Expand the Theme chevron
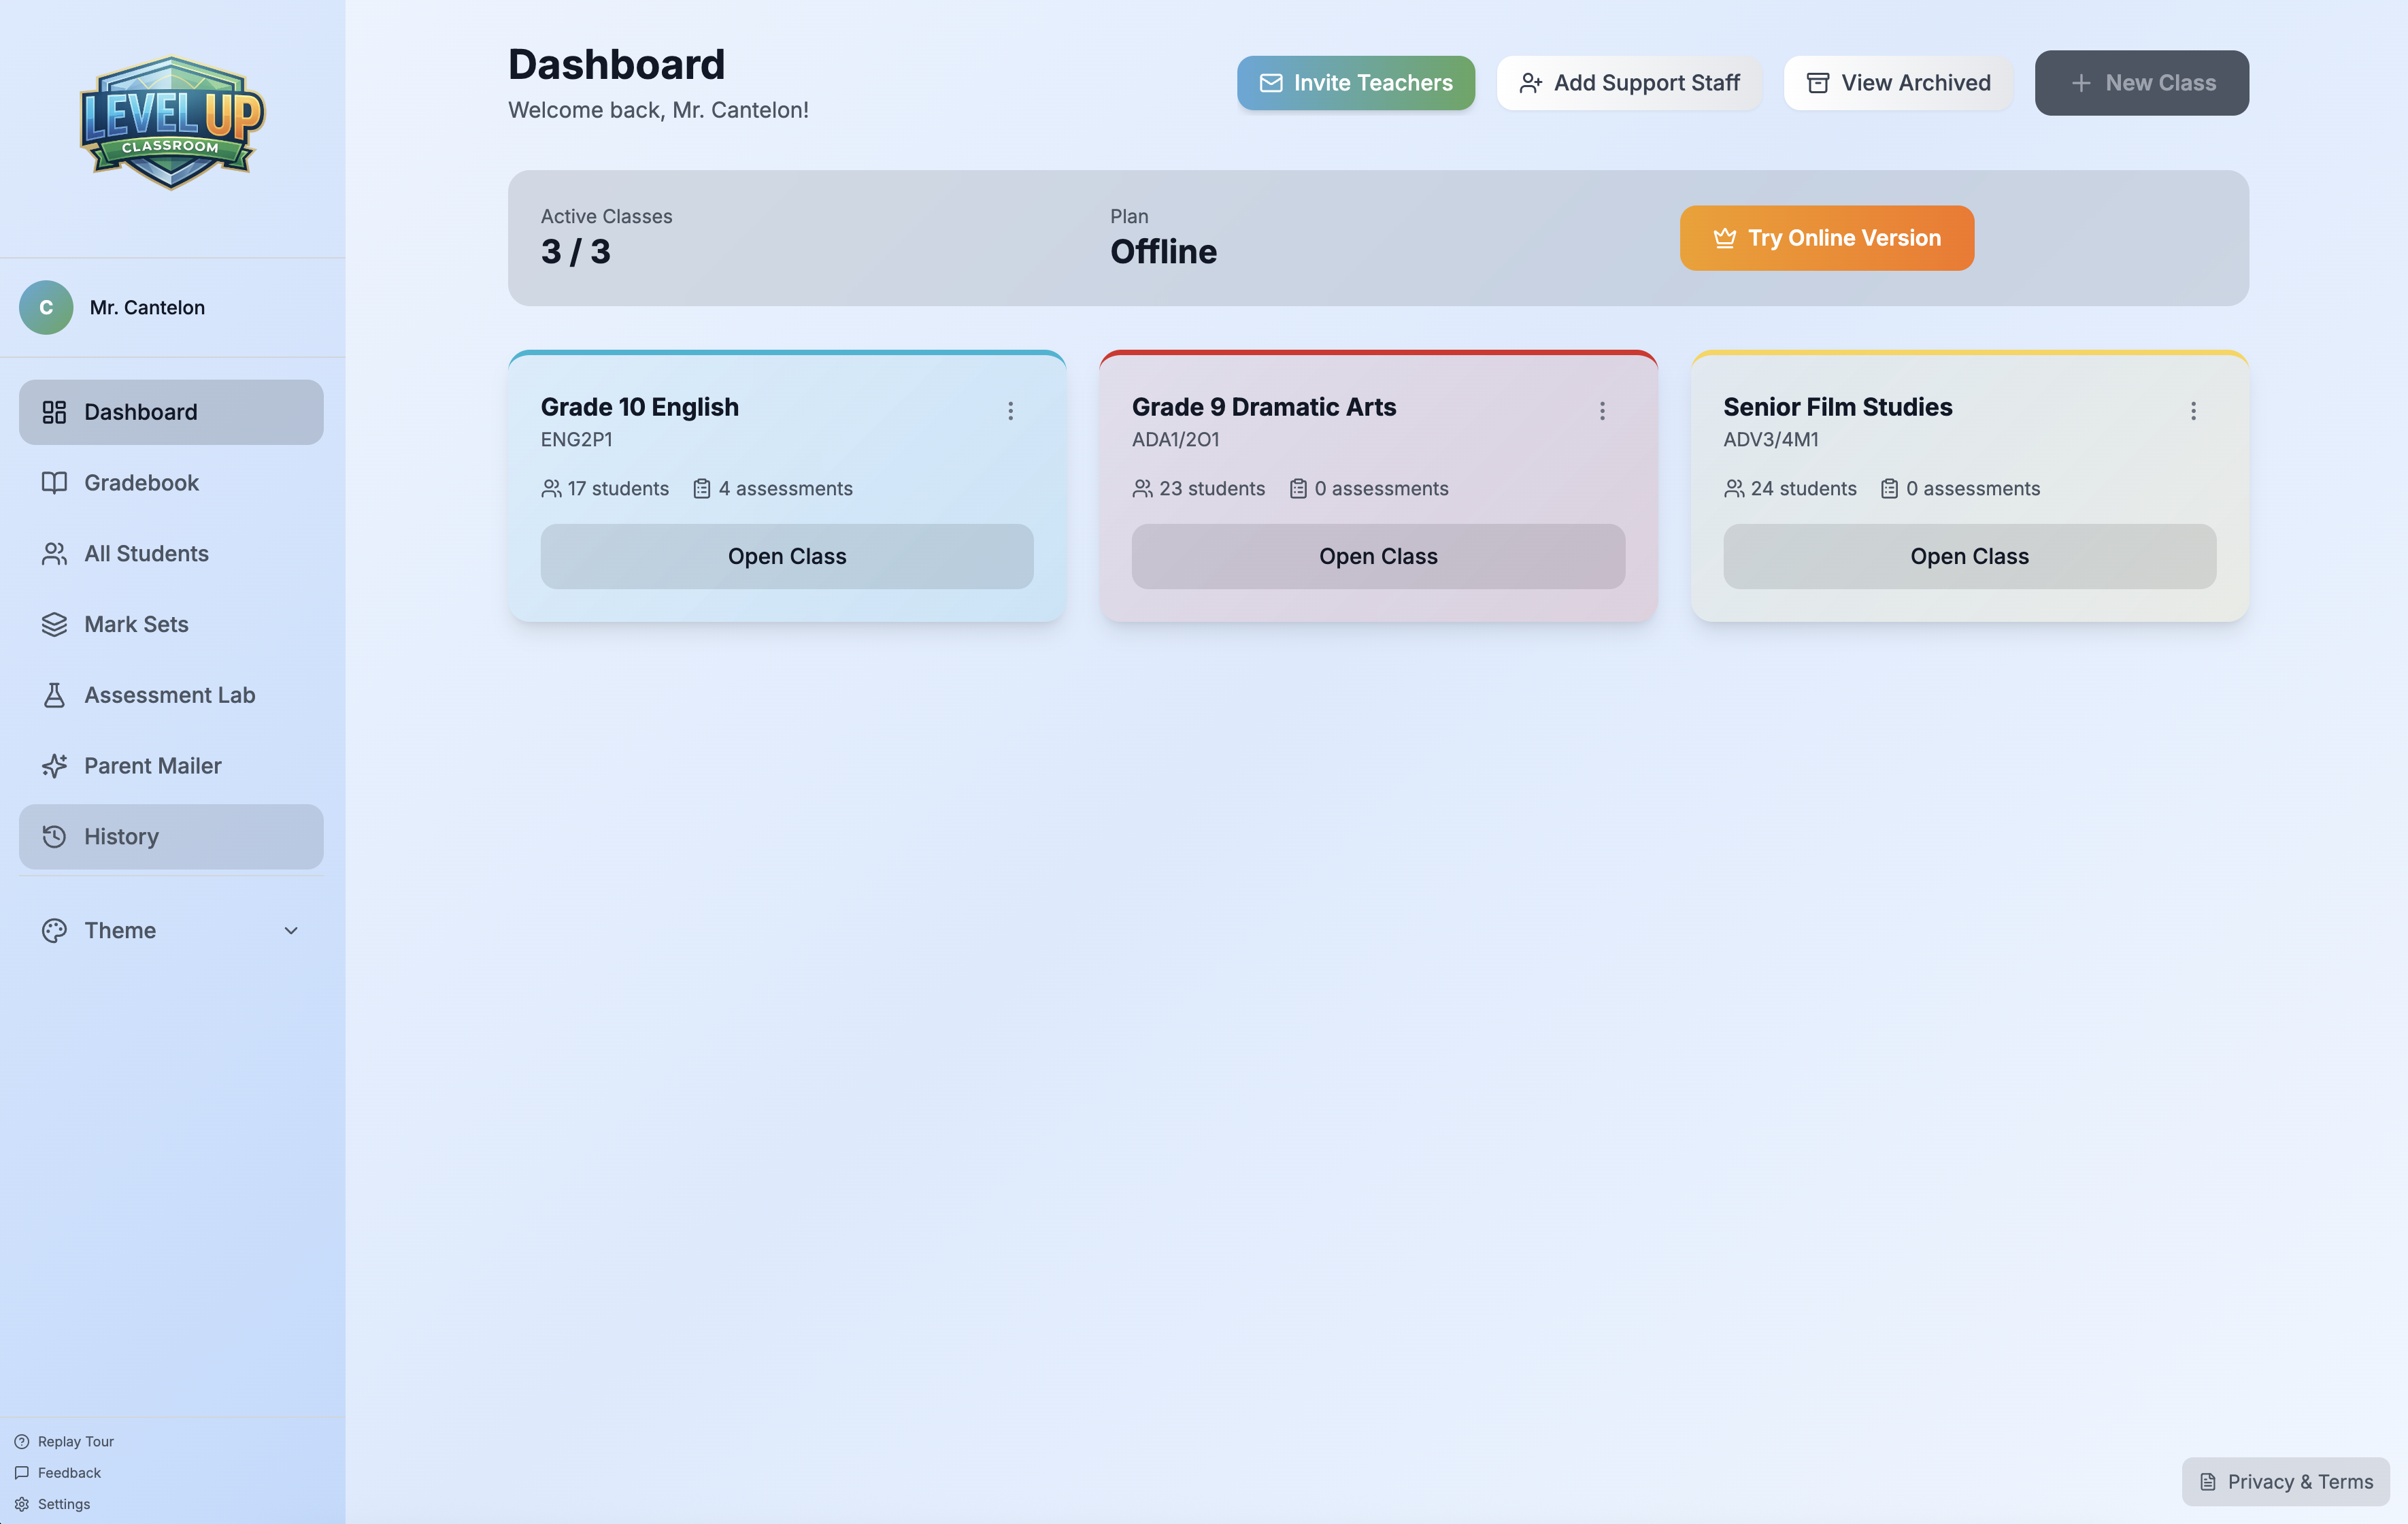Image resolution: width=2408 pixels, height=1524 pixels. 291,931
